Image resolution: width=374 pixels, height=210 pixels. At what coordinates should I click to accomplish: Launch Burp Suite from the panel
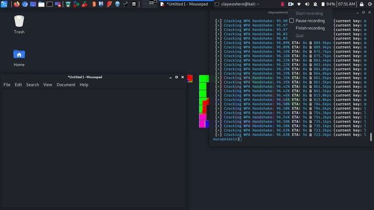pyautogui.click(x=94, y=4)
